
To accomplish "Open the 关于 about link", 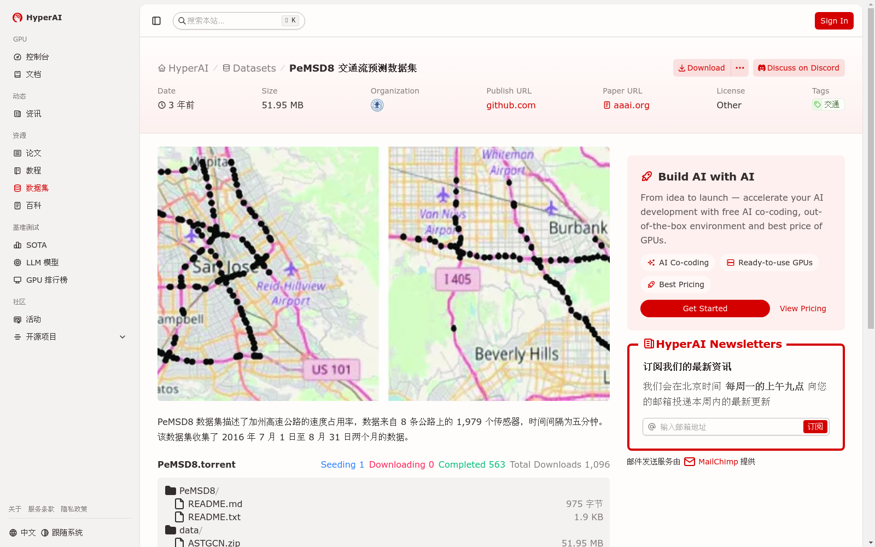I will (x=15, y=509).
